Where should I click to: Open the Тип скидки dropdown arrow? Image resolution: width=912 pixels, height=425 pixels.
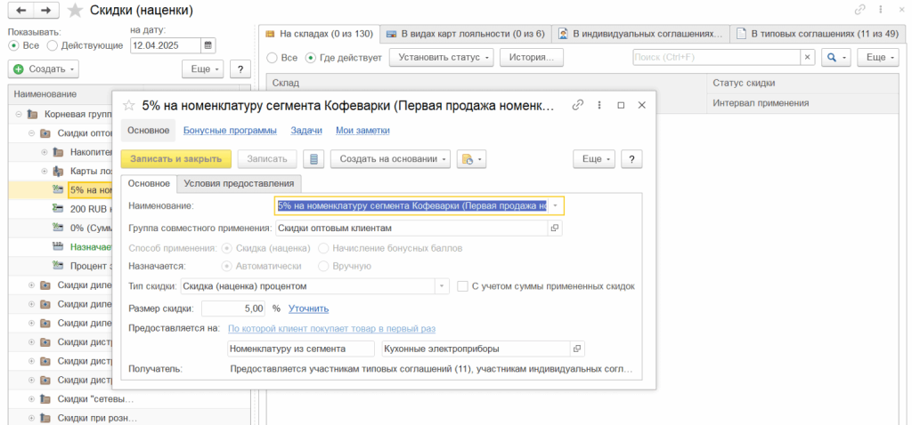coord(442,286)
